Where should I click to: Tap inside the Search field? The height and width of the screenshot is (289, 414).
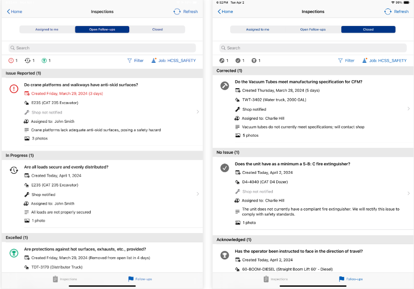pyautogui.click(x=103, y=47)
